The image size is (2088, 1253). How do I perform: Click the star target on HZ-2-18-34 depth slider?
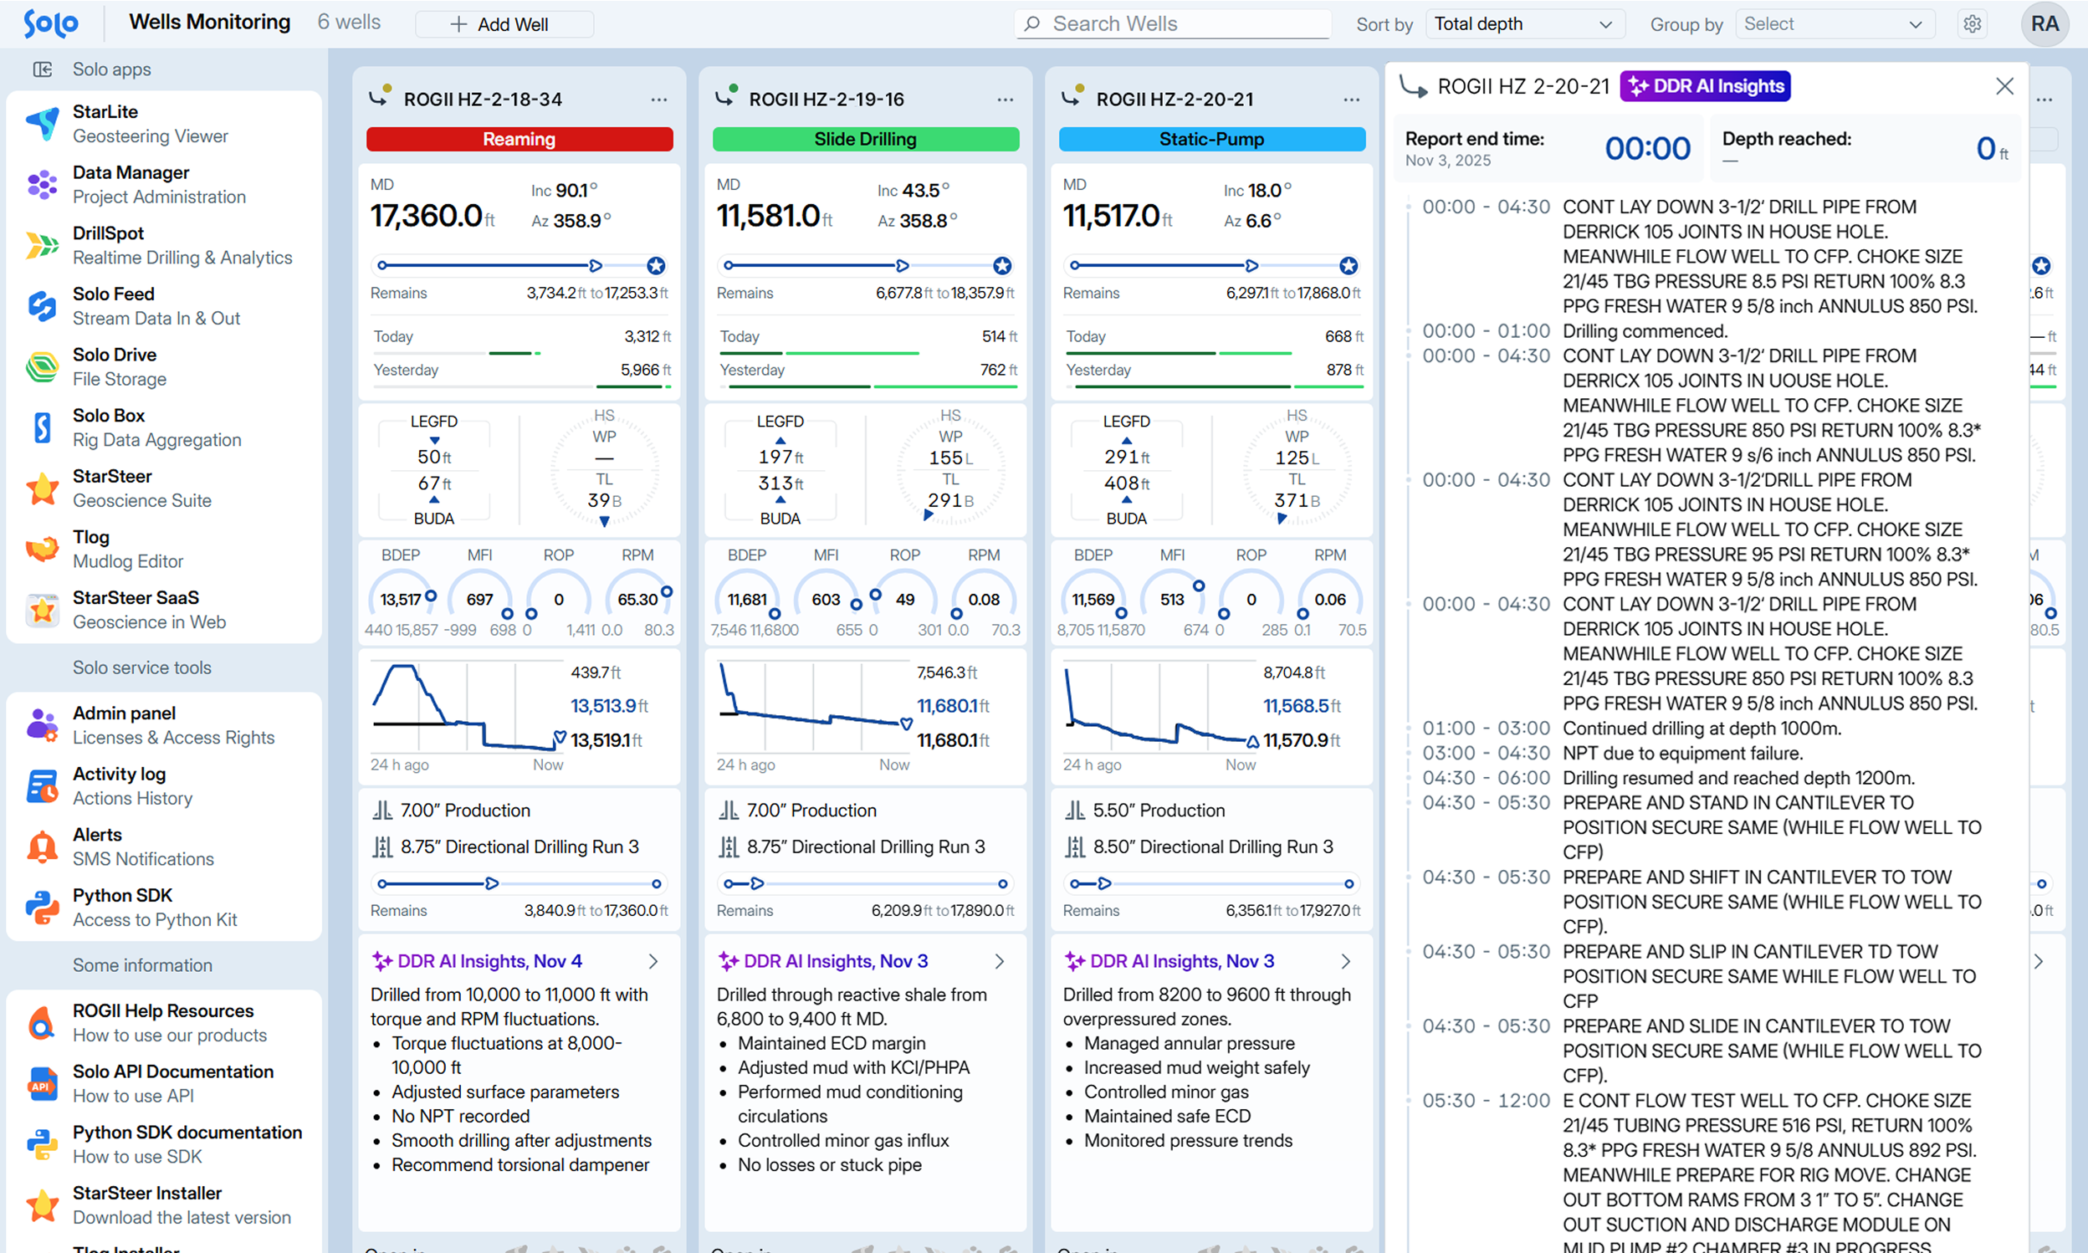[655, 266]
